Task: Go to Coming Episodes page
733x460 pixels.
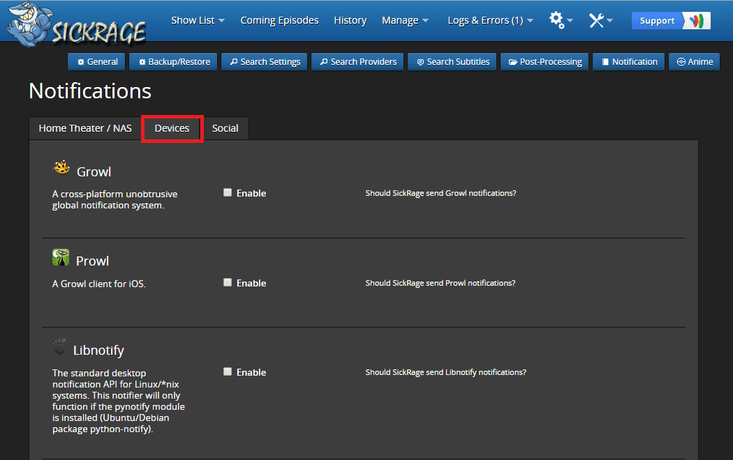Action: 279,20
